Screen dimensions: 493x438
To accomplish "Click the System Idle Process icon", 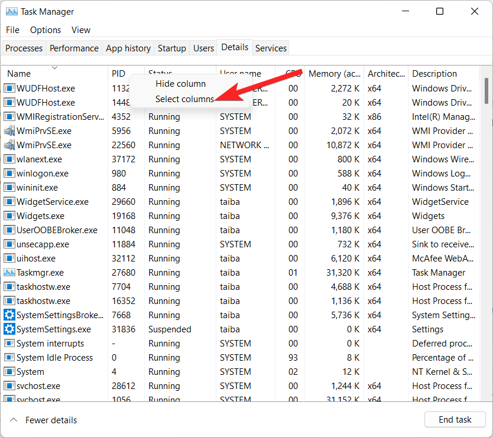I will pos(9,357).
